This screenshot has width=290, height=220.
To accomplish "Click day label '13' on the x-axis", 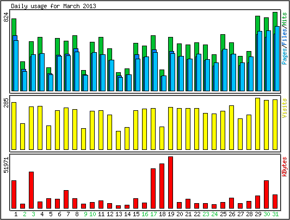I will [119, 214].
